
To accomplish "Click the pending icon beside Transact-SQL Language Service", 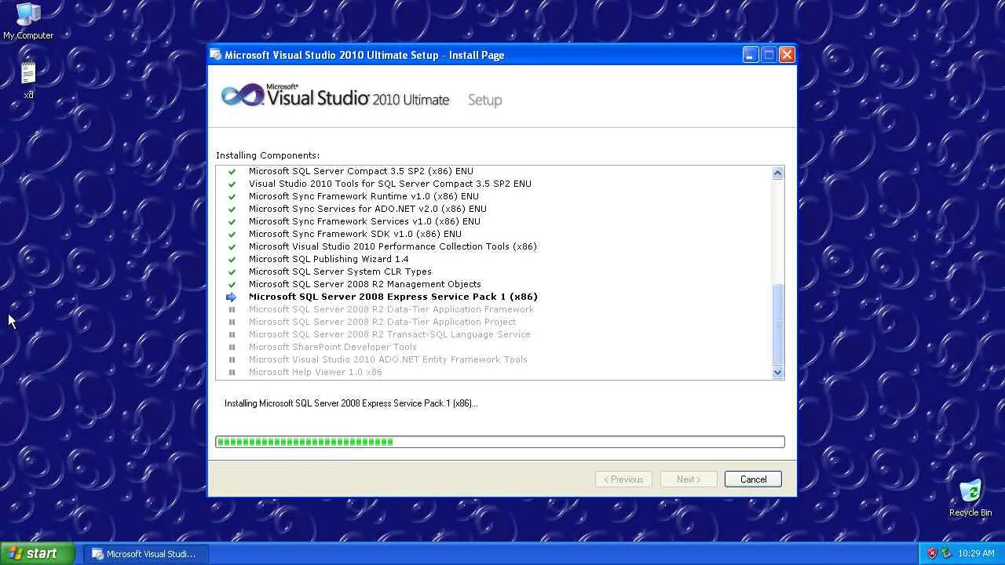I will pyautogui.click(x=232, y=334).
